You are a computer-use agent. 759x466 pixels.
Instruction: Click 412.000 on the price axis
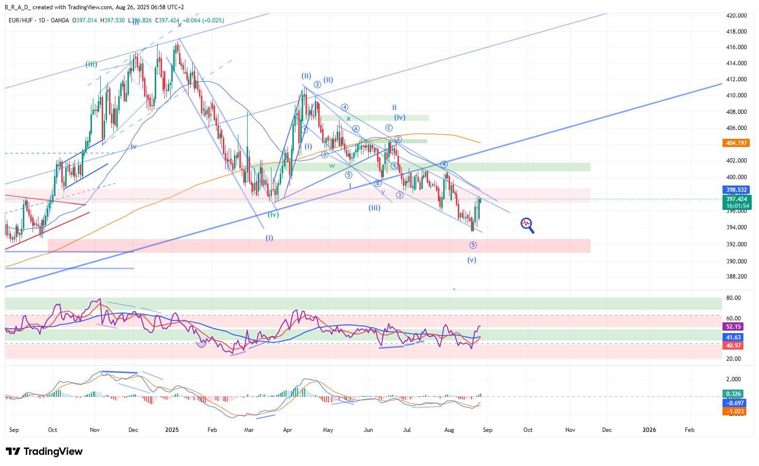736,79
